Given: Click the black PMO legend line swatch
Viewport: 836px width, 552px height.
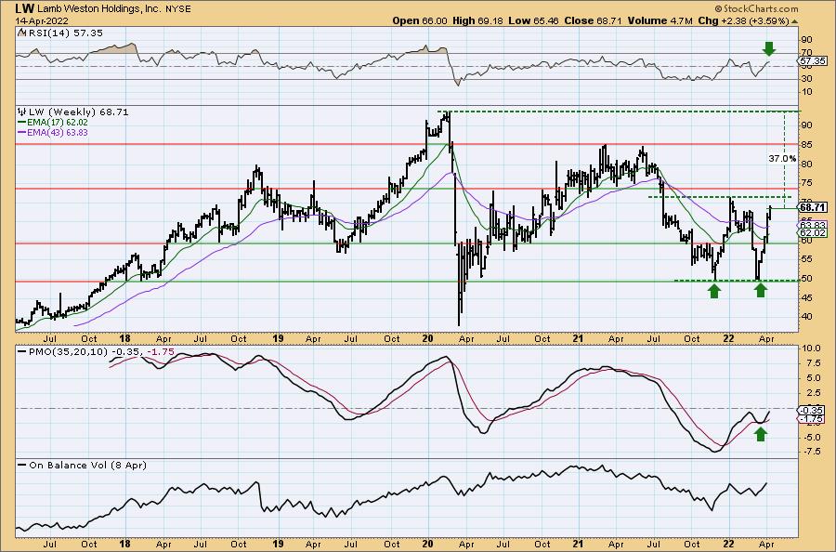Looking at the screenshot, I should tap(22, 352).
